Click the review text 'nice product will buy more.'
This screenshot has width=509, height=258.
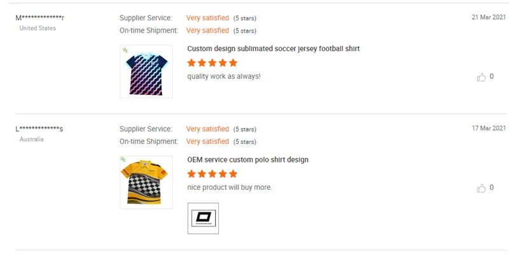[229, 187]
